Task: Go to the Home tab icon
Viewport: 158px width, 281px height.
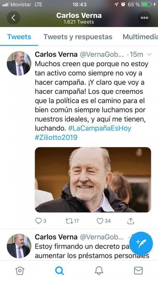Action: pyautogui.click(x=20, y=270)
